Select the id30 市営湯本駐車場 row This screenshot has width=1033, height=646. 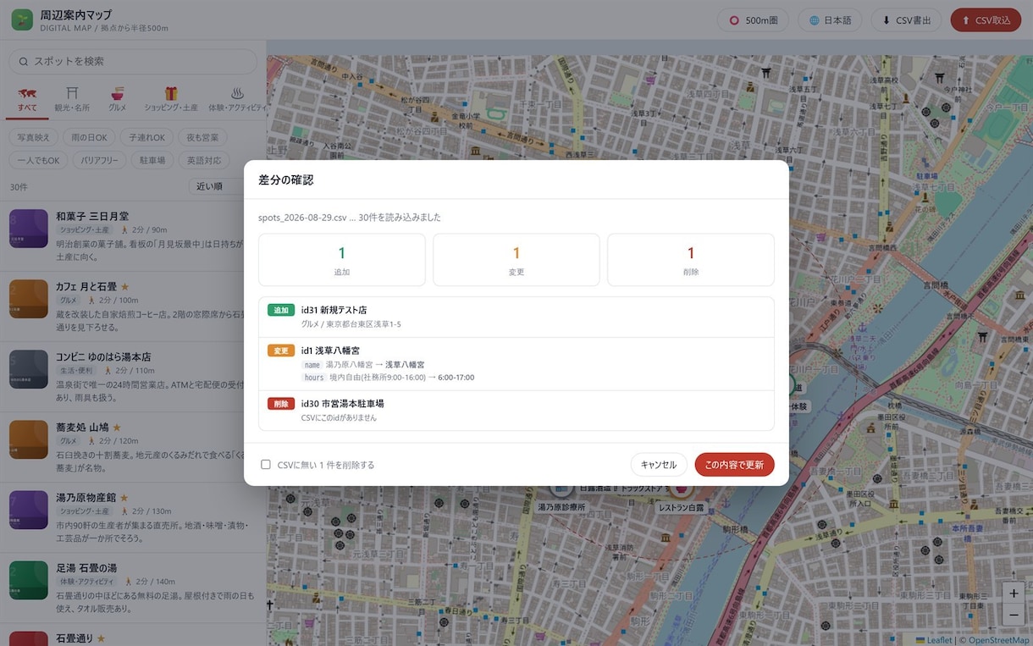[x=516, y=411]
